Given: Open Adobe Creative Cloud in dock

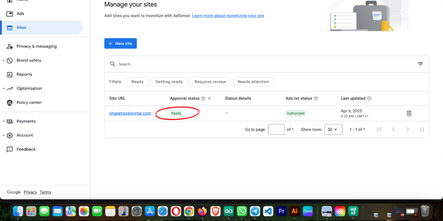Looking at the screenshot, I should (340, 211).
